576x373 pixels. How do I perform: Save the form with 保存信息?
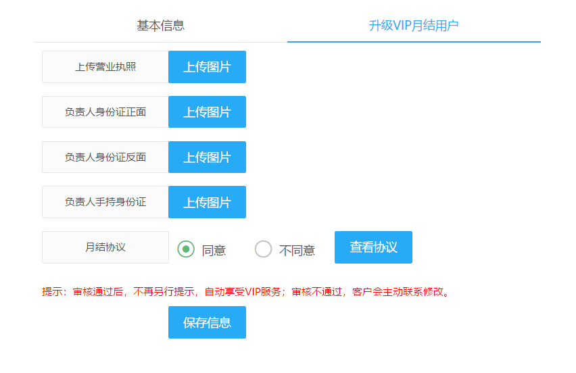207,322
